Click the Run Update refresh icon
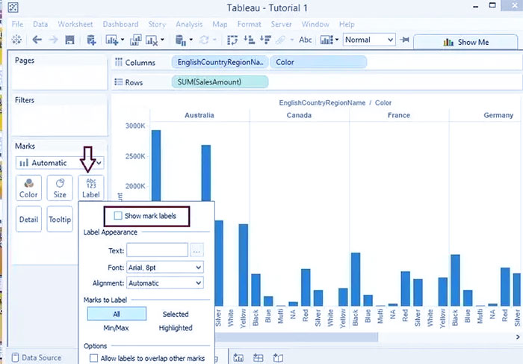Image resolution: width=523 pixels, height=364 pixels. (204, 40)
